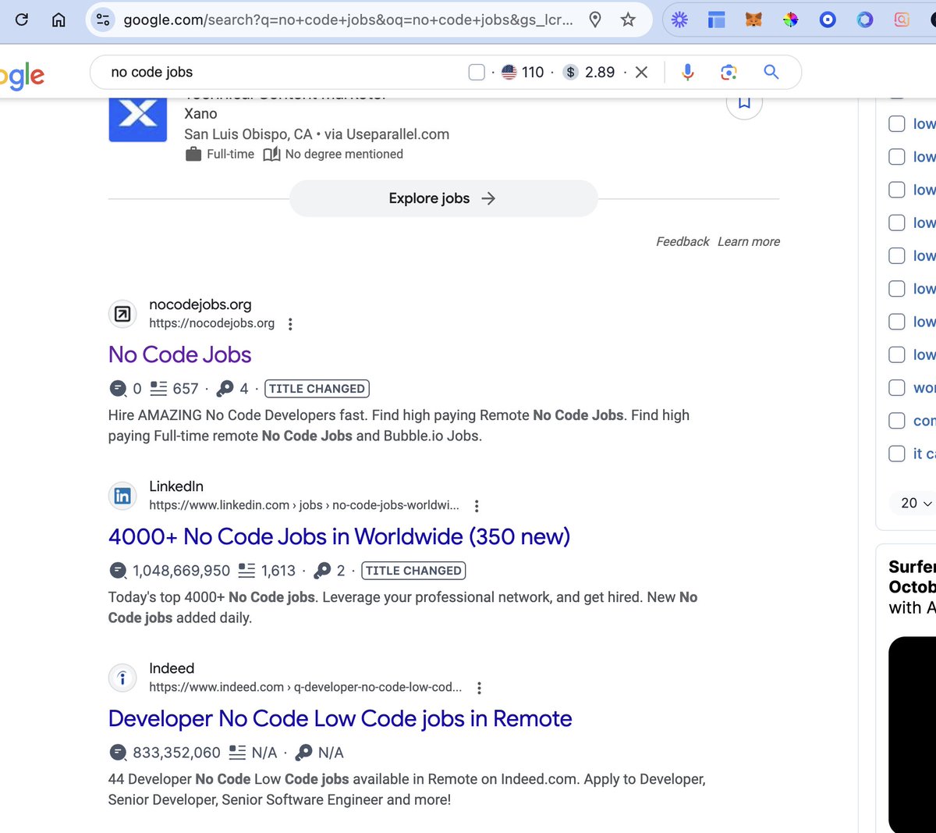This screenshot has width=936, height=833.
Task: Click the dollar CPC icon in search bar
Action: click(571, 72)
